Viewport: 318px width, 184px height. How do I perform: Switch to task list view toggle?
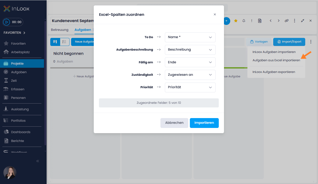tap(65, 42)
